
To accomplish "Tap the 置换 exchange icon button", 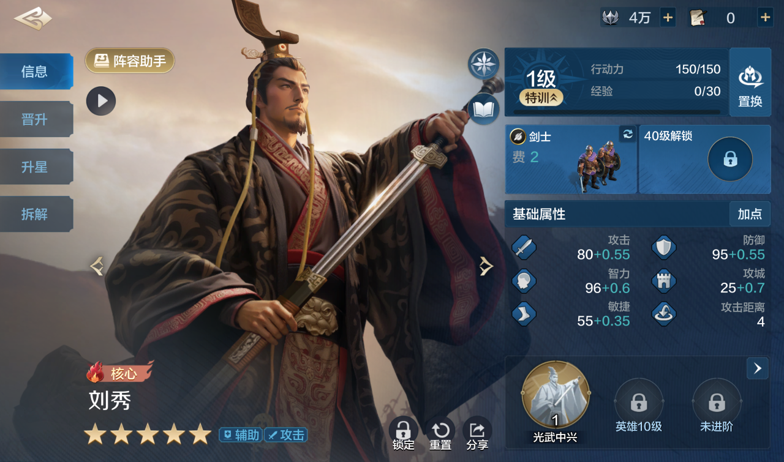I will [x=750, y=82].
